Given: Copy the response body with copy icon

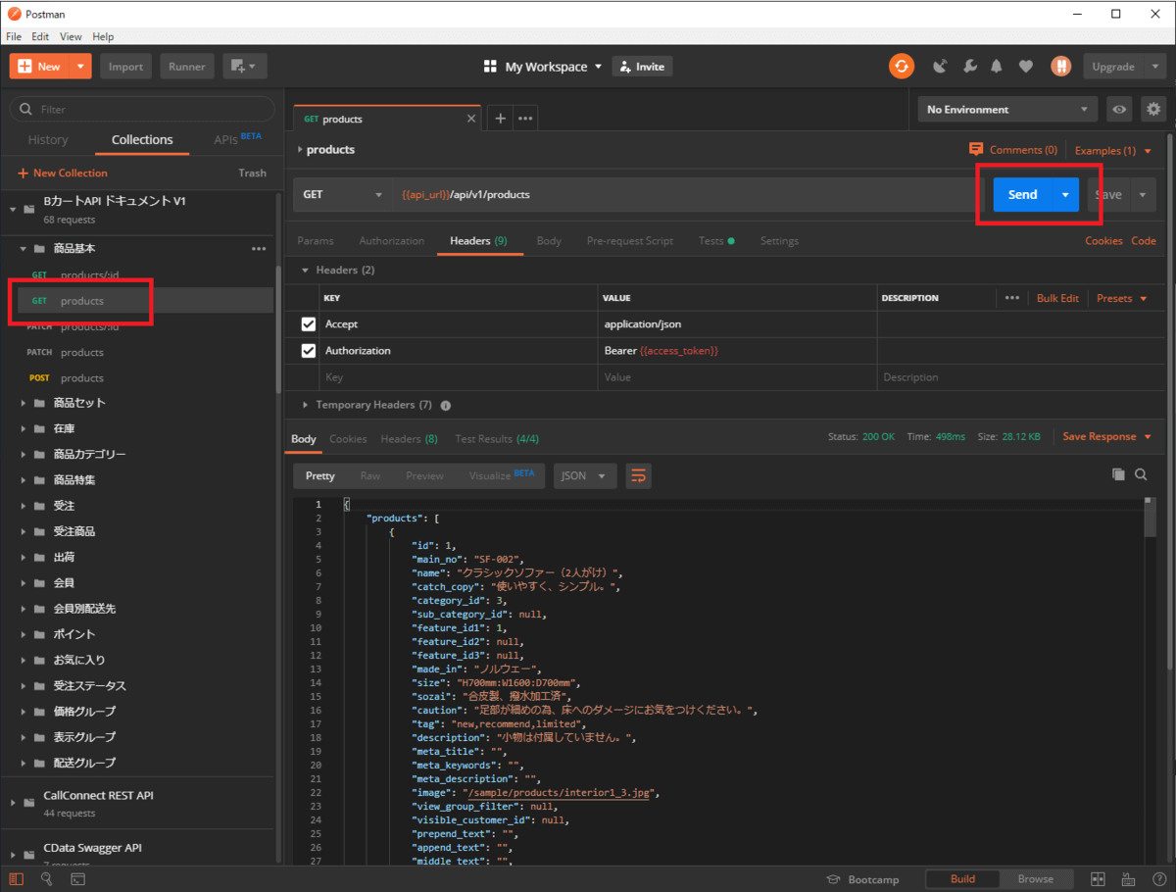Looking at the screenshot, I should (x=1118, y=474).
